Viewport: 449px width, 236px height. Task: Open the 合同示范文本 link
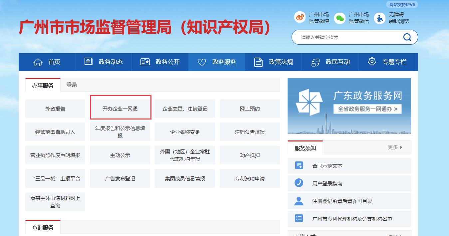pos(327,166)
